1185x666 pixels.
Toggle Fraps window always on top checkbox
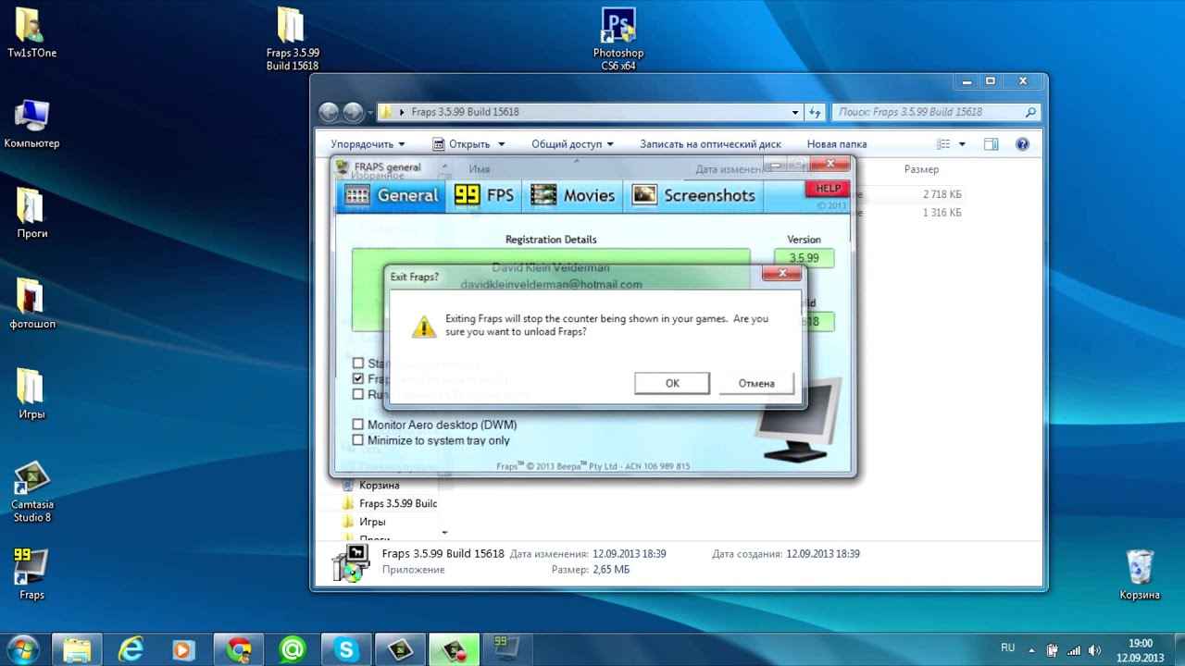tap(358, 378)
